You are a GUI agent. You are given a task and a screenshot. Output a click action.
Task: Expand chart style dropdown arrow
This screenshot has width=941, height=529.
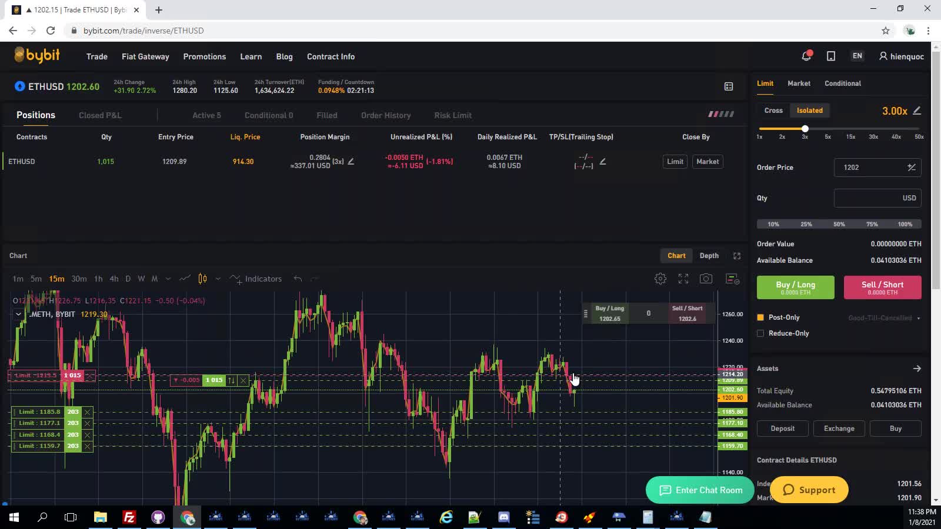pos(218,279)
